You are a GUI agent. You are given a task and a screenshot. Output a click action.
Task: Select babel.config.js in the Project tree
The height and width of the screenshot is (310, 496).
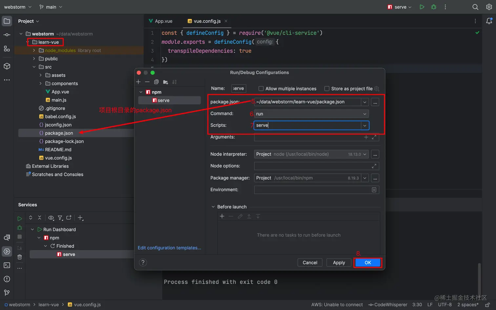tap(60, 117)
